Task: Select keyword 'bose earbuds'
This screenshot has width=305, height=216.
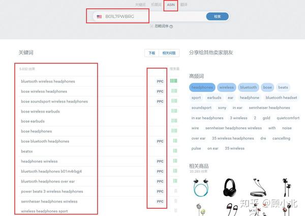Action: click(33, 121)
